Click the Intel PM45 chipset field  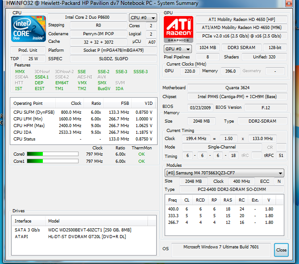237,97
